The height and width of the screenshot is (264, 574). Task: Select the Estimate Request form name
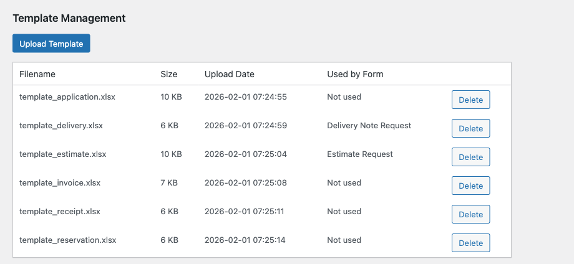(x=360, y=154)
